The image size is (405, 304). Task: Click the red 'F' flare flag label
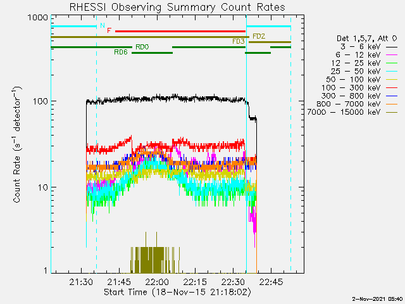click(x=109, y=30)
